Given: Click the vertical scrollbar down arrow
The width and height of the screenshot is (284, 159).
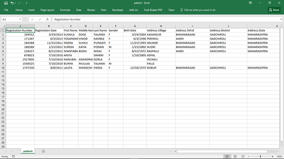Looking at the screenshot, I should (x=282, y=147).
